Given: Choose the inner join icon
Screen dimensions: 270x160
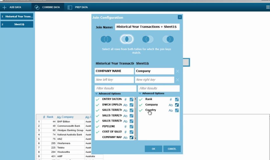Looking at the screenshot, I should click(x=127, y=39).
